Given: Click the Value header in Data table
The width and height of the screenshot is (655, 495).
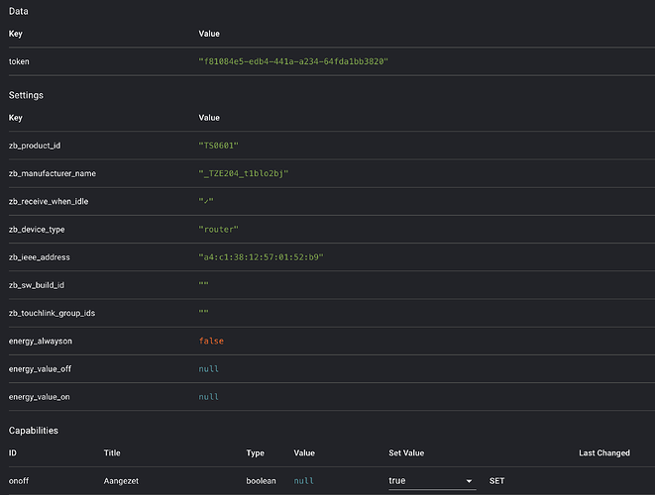Looking at the screenshot, I should [x=209, y=34].
